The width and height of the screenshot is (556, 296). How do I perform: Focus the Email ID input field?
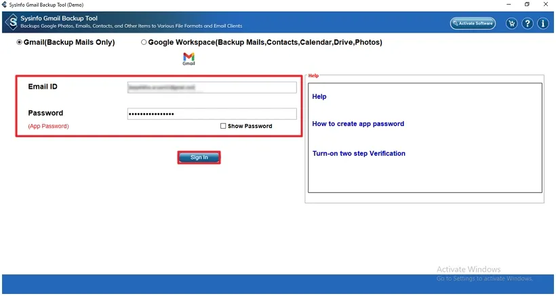pyautogui.click(x=212, y=87)
